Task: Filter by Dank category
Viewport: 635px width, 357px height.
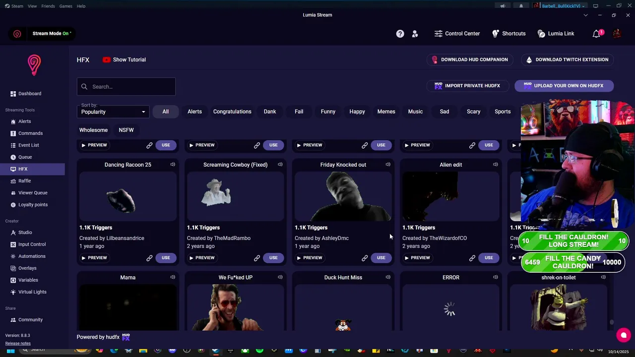Action: tap(270, 112)
